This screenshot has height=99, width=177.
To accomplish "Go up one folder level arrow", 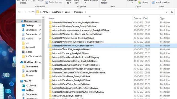I will (33, 12).
